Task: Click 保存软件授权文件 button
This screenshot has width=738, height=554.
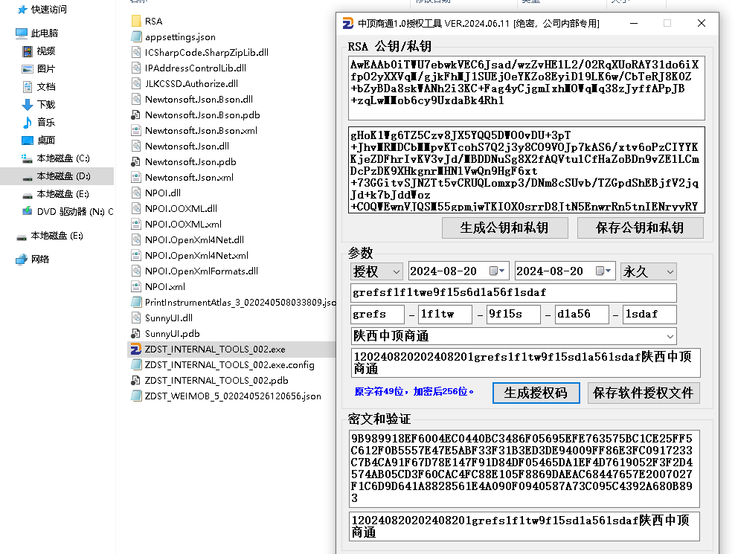Action: coord(643,393)
